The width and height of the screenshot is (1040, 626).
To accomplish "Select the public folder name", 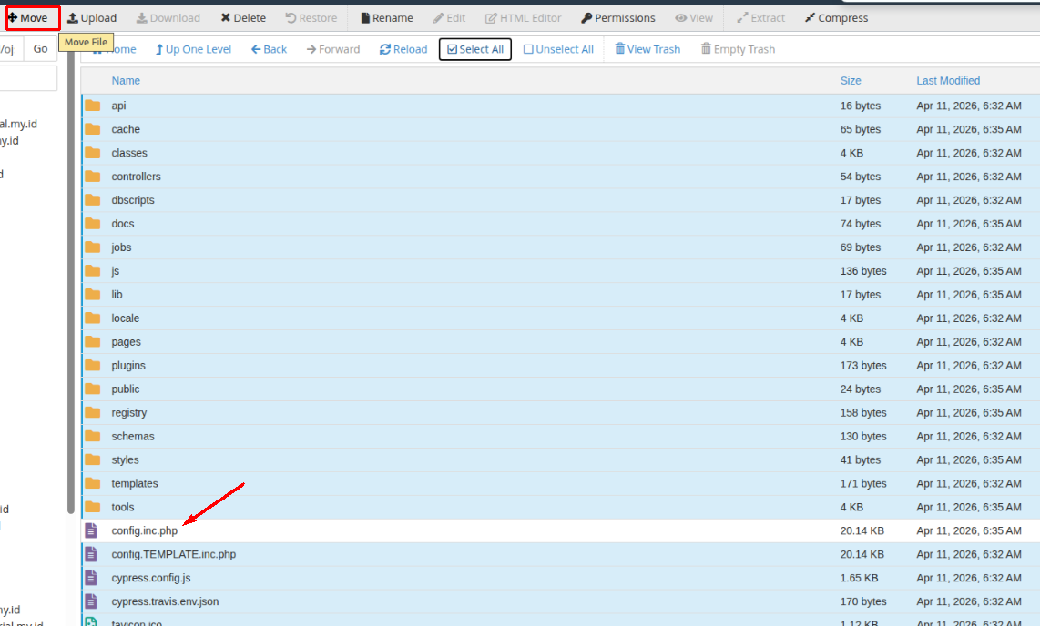I will click(126, 389).
